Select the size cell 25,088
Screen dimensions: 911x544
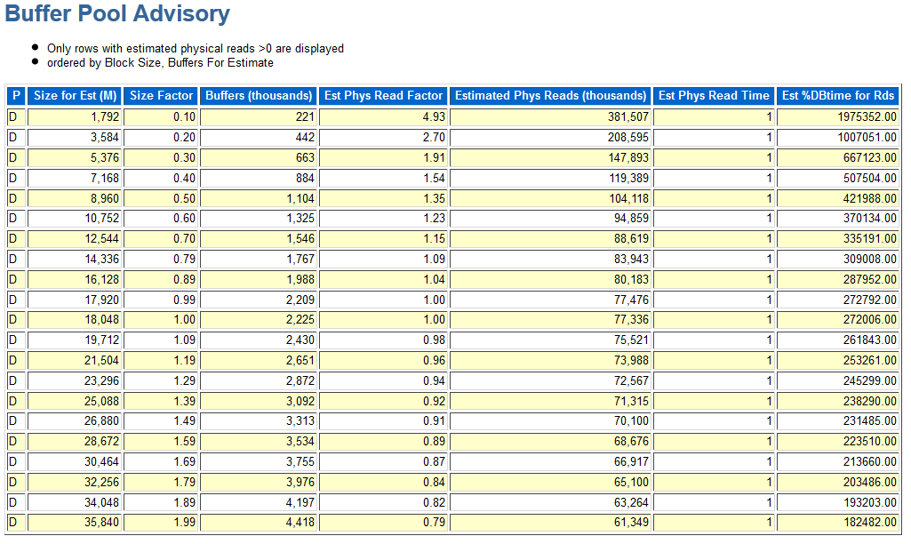pyautogui.click(x=75, y=400)
